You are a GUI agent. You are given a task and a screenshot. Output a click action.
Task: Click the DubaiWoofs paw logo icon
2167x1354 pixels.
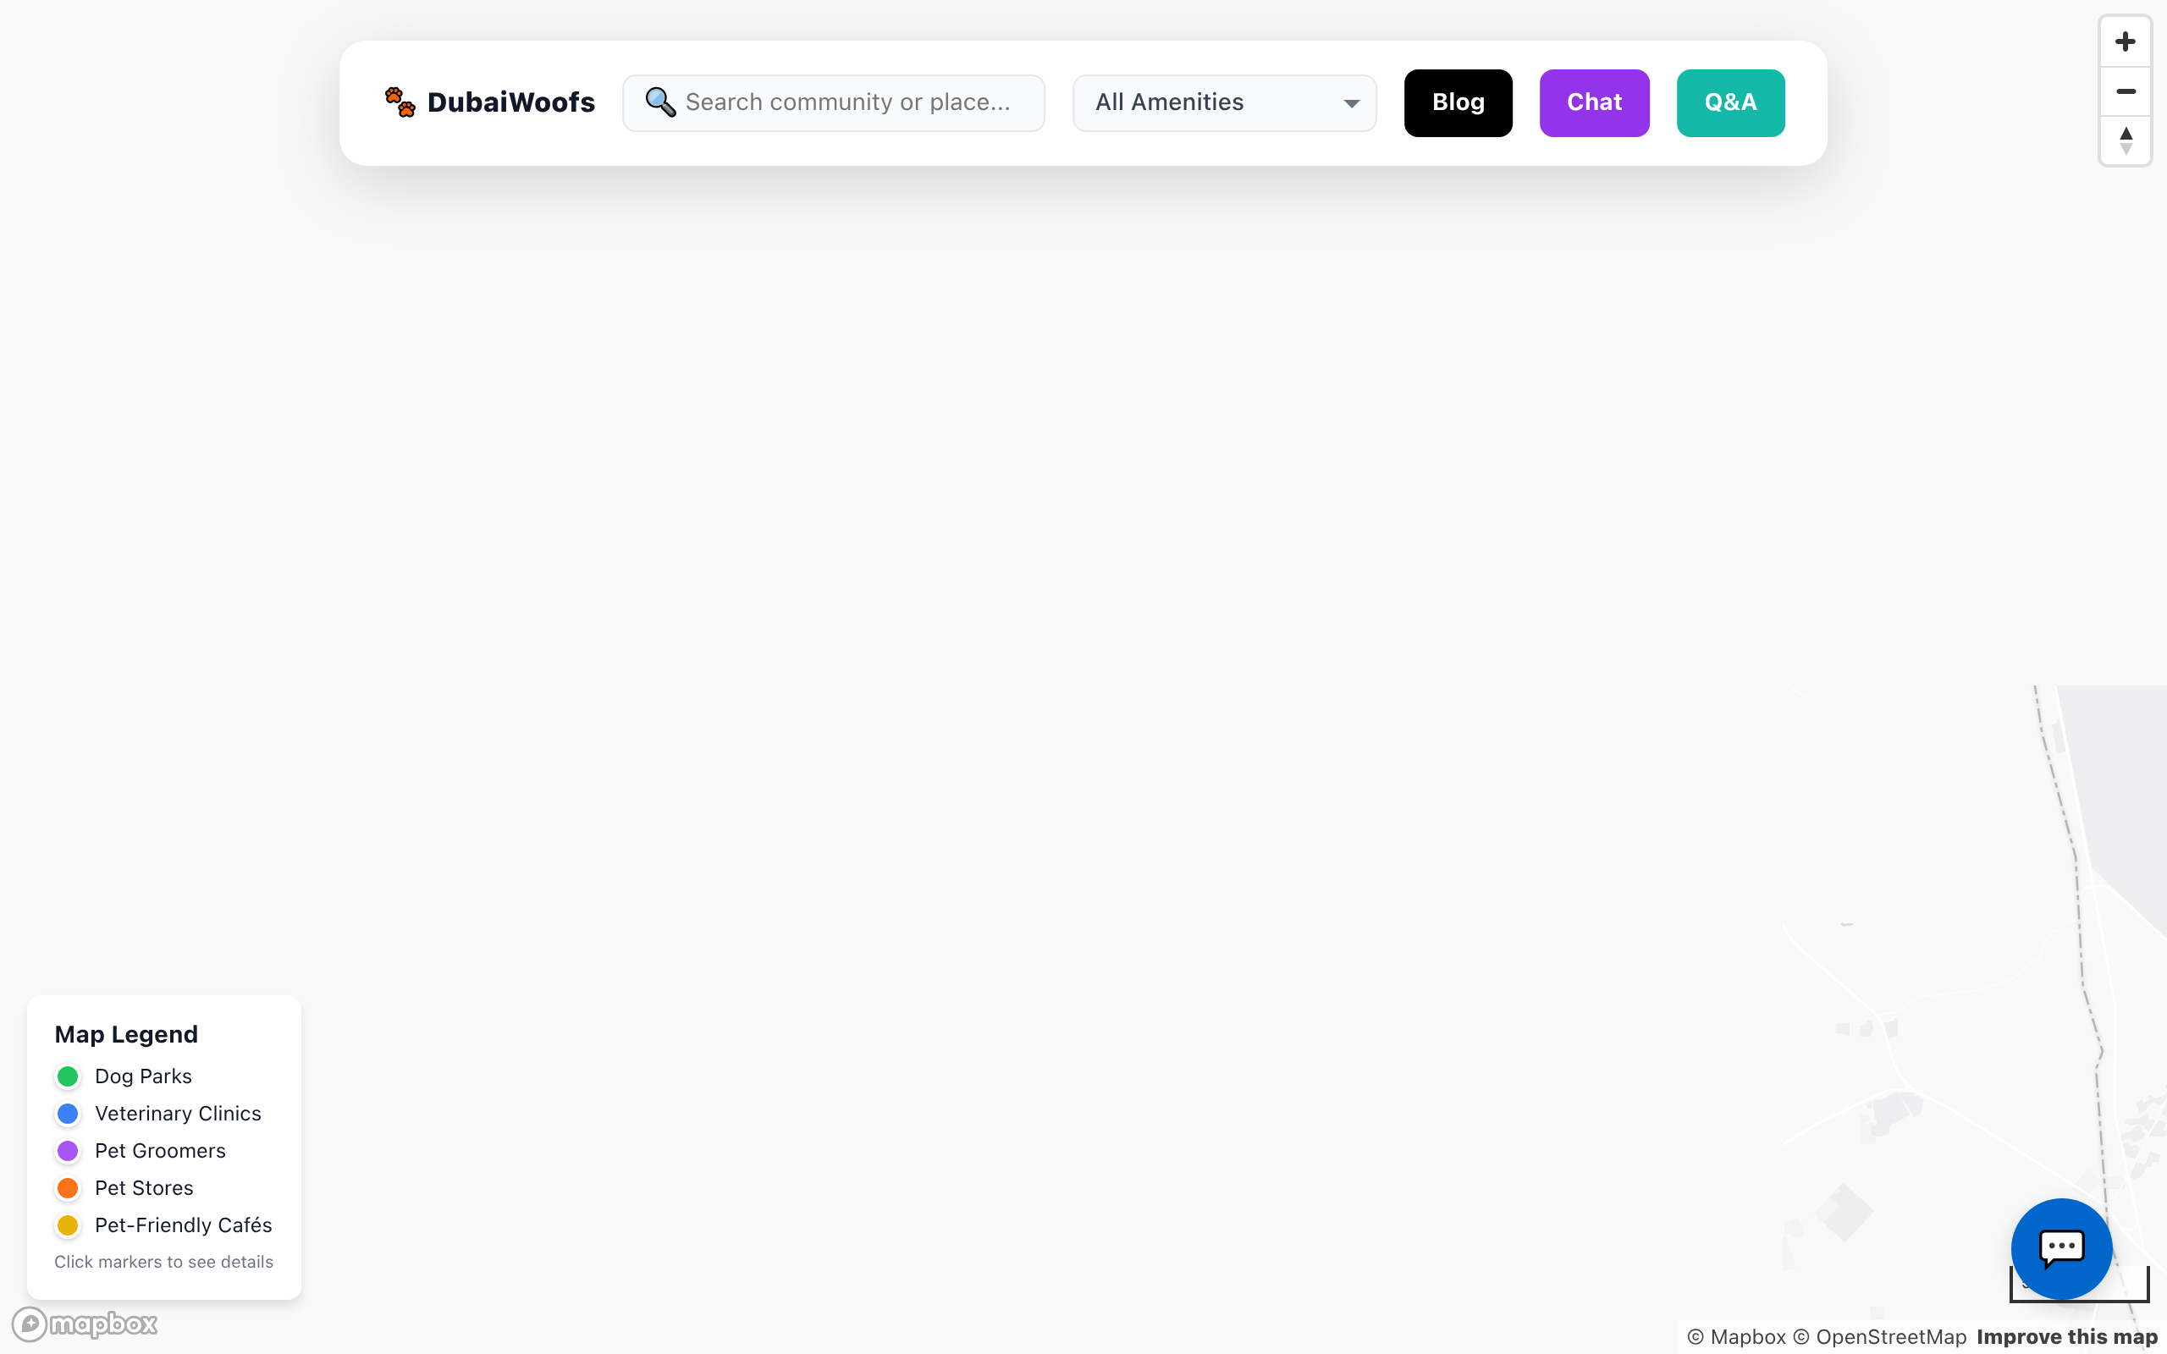(x=400, y=102)
